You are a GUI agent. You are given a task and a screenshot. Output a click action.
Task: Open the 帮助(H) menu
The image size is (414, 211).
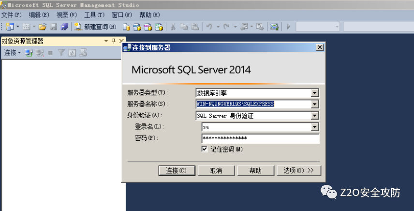[x=150, y=15]
